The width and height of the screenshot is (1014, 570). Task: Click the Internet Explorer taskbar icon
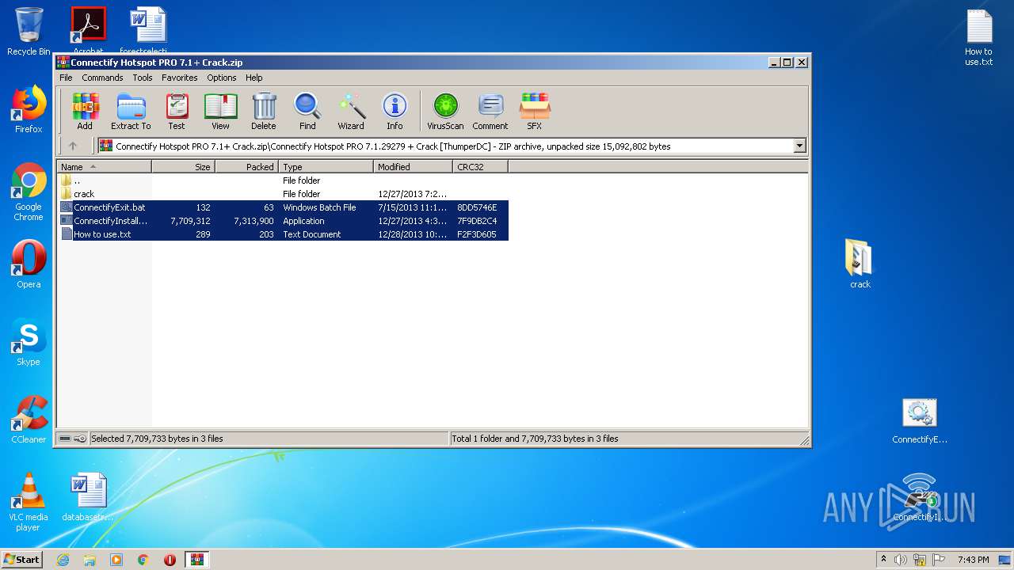coord(63,560)
